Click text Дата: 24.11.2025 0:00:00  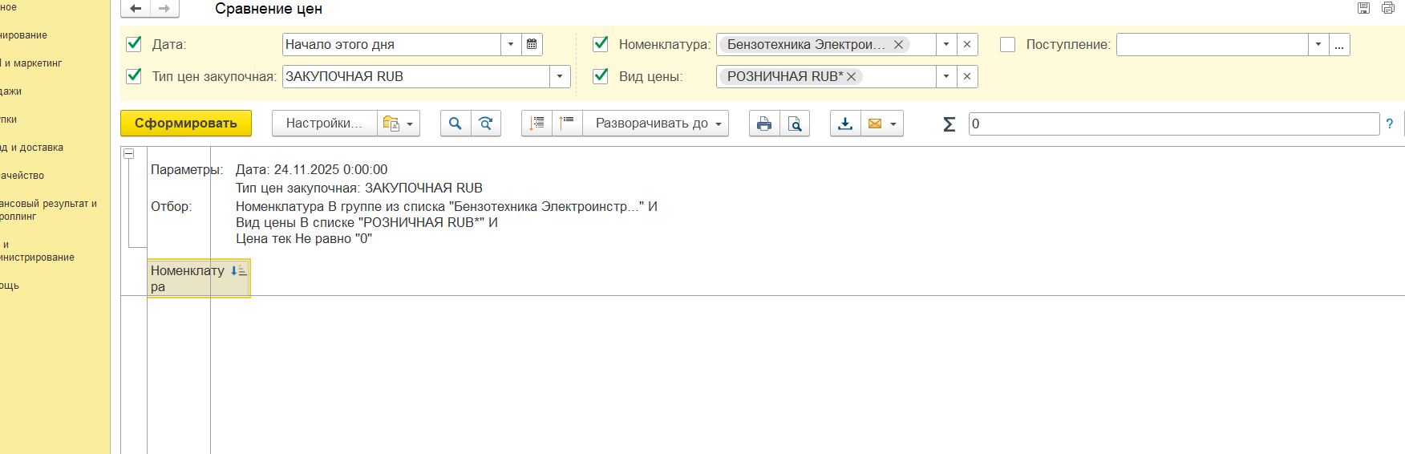pyautogui.click(x=311, y=169)
